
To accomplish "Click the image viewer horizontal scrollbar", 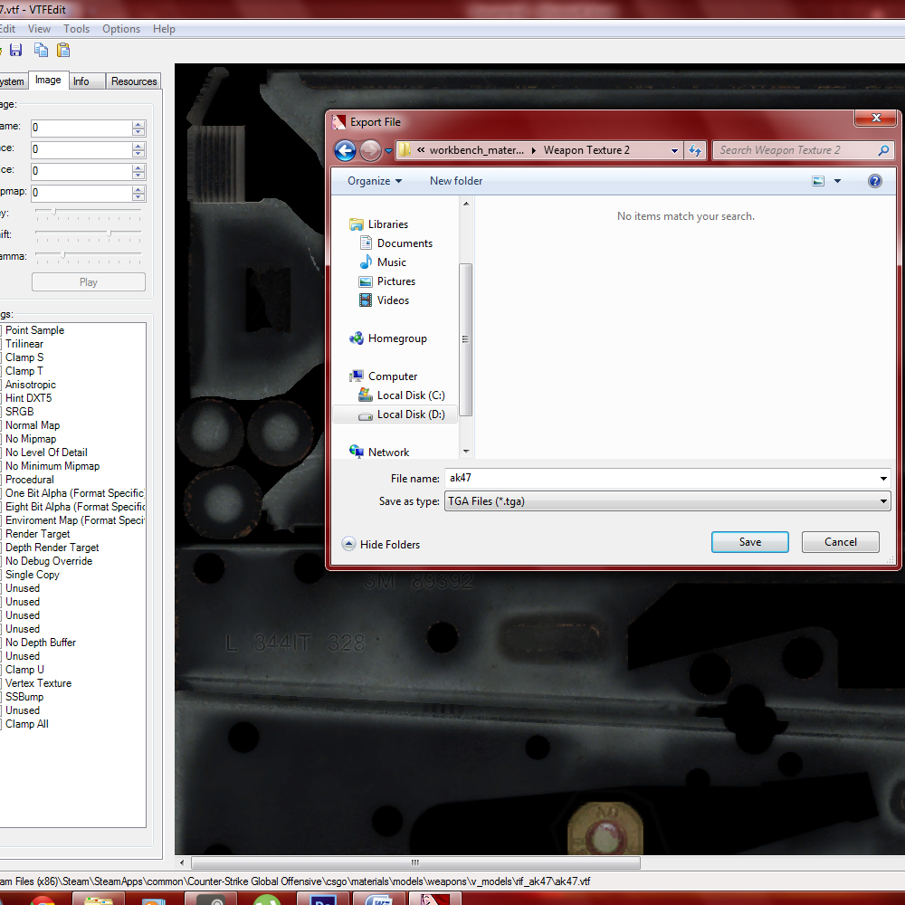I will (x=415, y=862).
